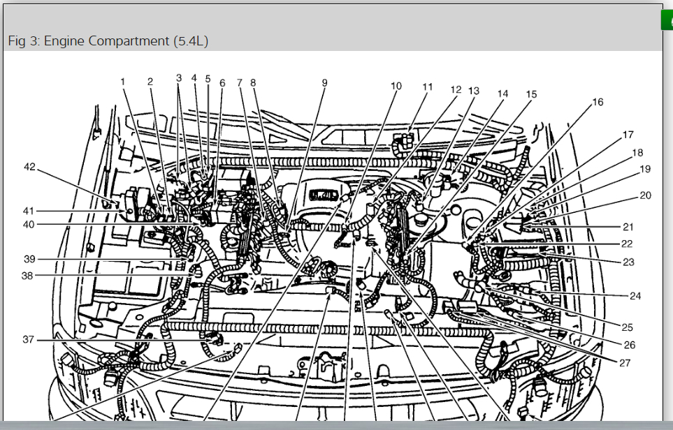Screen dimensions: 673x430
Task: Pick callout number 19
Action: point(645,169)
